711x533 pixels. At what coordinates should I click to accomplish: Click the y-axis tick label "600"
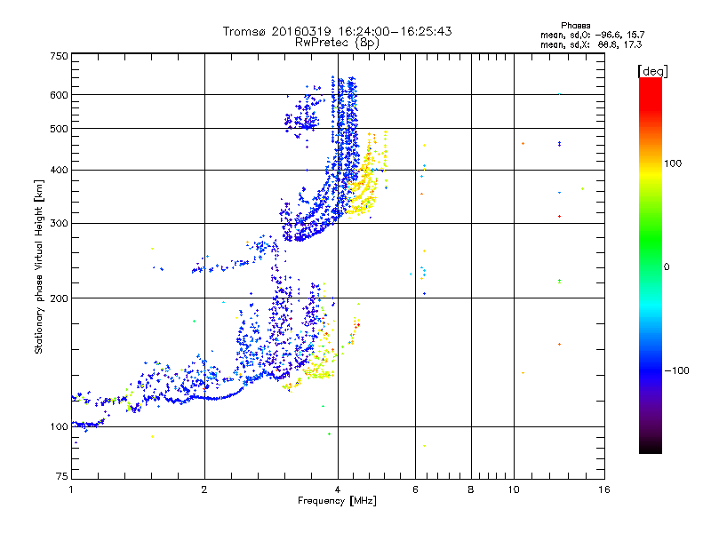(60, 95)
